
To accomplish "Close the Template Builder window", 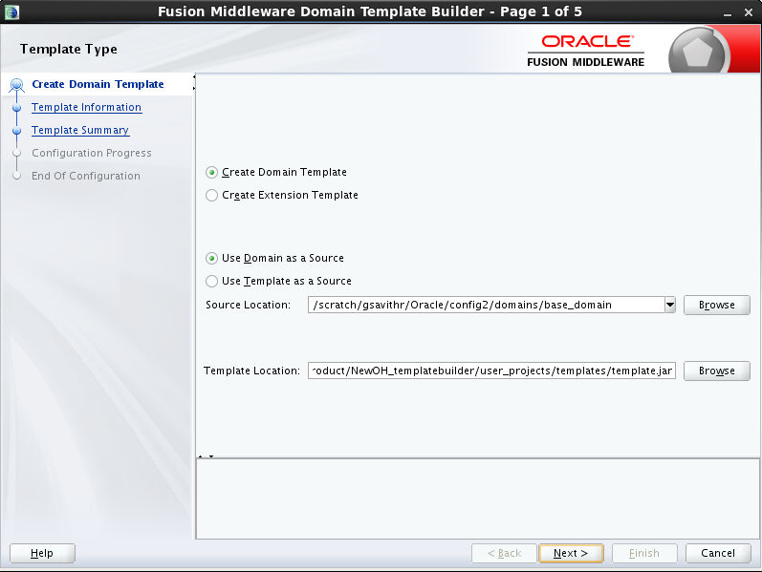I will tap(749, 12).
